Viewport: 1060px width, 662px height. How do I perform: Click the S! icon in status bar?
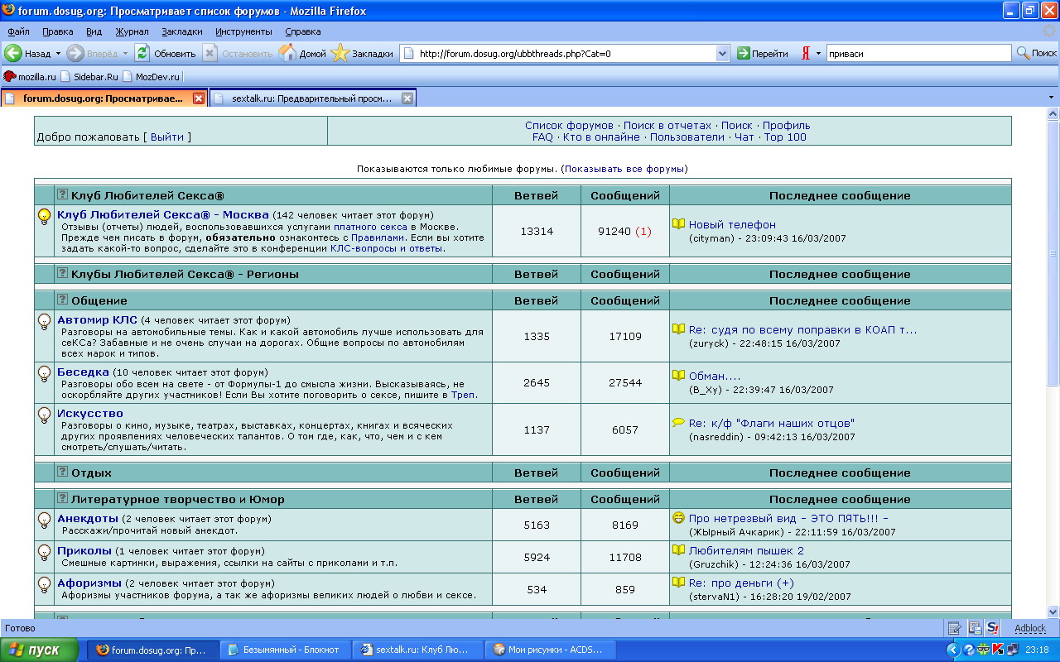[992, 628]
